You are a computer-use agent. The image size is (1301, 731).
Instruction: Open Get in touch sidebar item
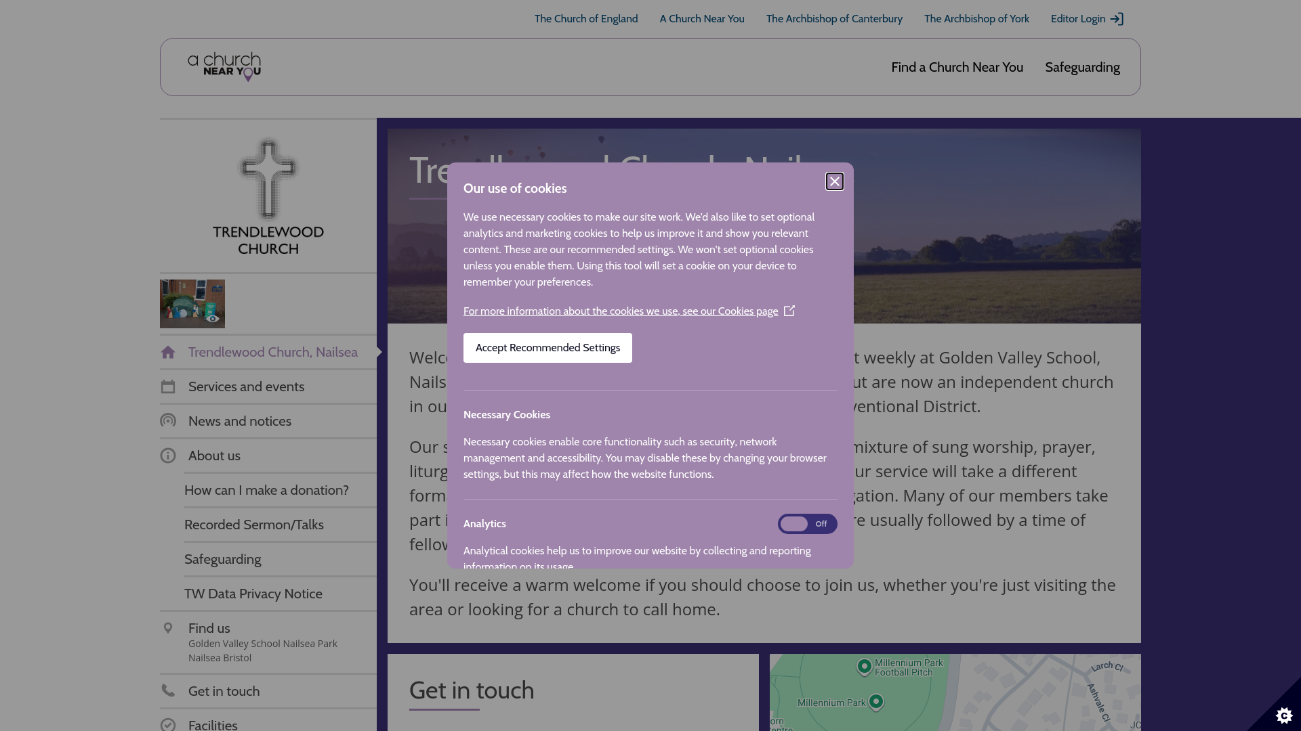pos(224,691)
